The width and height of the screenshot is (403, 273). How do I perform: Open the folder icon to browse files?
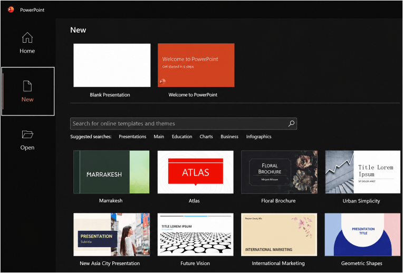(x=27, y=134)
